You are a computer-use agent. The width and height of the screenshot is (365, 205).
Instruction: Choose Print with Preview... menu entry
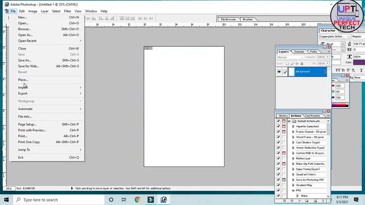tap(32, 130)
